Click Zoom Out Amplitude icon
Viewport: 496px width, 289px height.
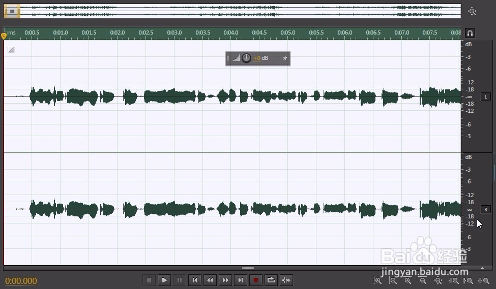coord(393,280)
